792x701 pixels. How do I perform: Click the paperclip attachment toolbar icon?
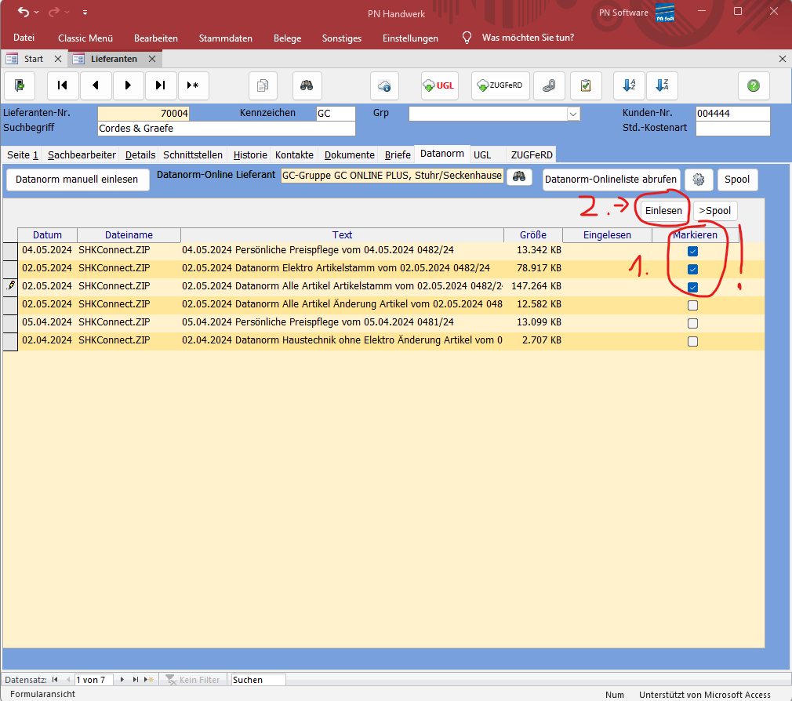coord(549,85)
